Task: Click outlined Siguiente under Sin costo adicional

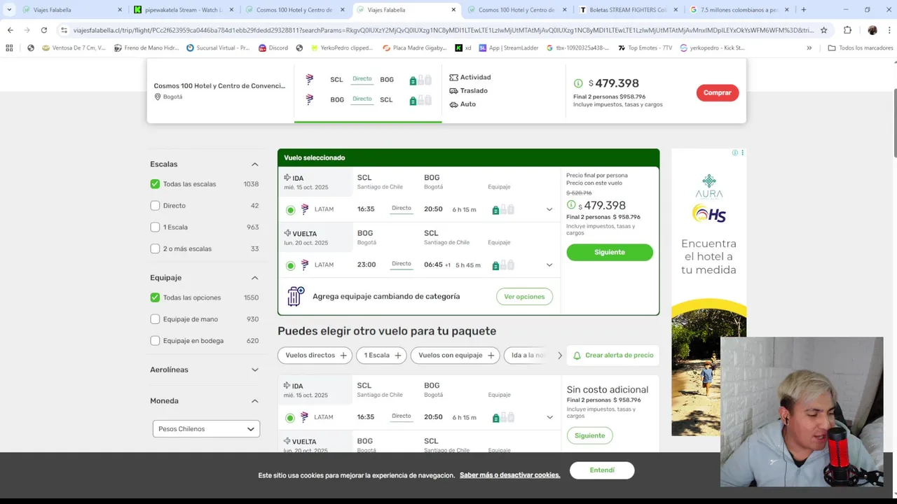Action: coord(590,435)
